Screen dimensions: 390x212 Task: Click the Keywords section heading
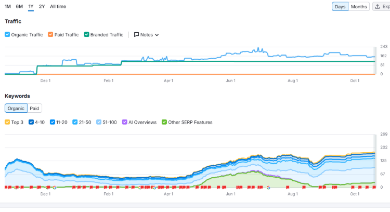(x=17, y=96)
